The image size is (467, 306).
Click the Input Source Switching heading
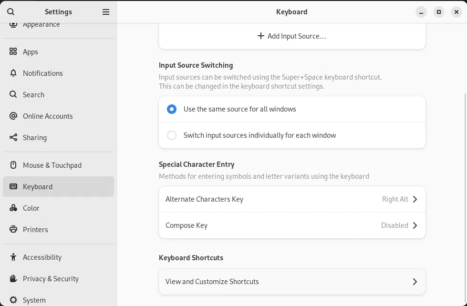click(x=196, y=65)
